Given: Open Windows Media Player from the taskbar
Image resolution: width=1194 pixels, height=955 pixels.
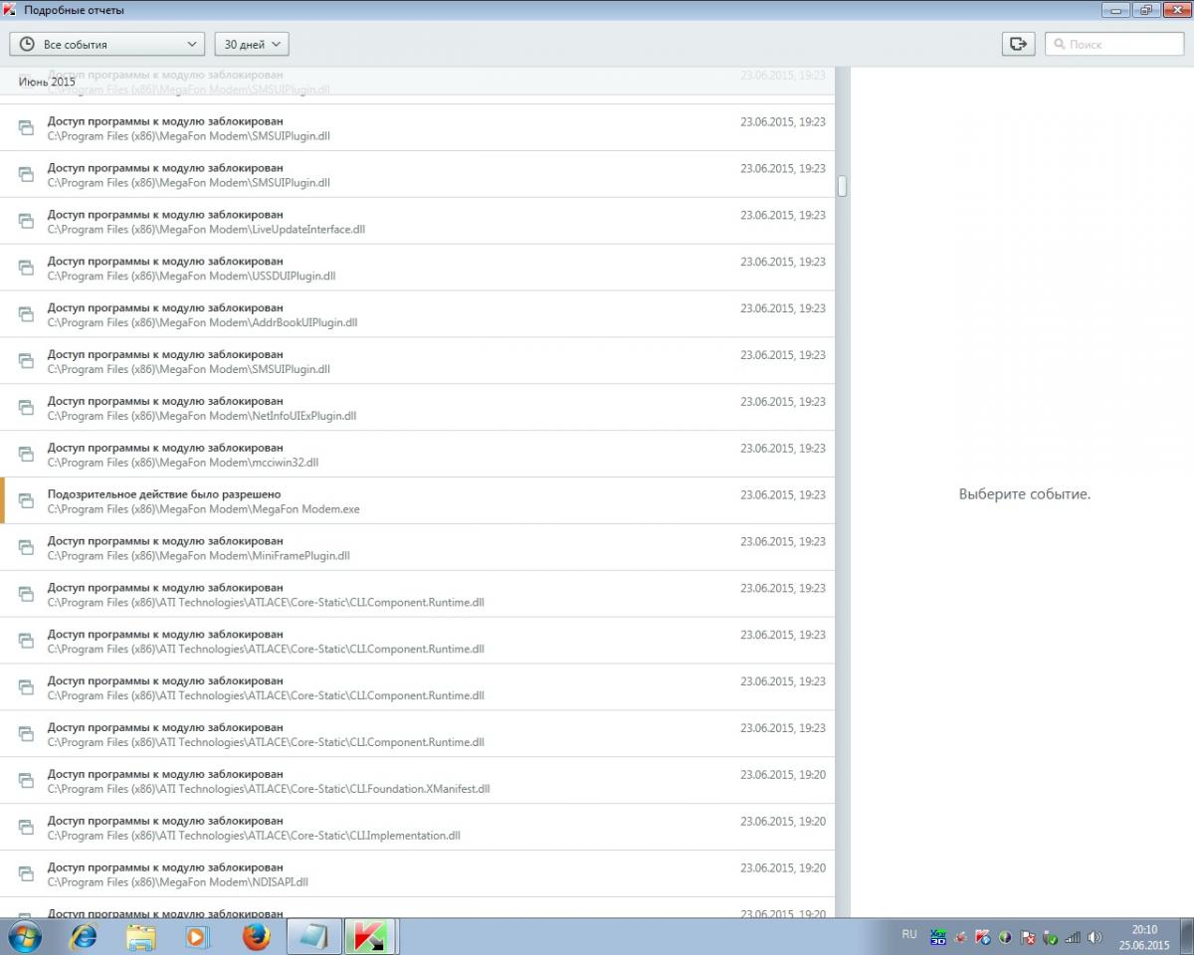Looking at the screenshot, I should click(x=197, y=936).
